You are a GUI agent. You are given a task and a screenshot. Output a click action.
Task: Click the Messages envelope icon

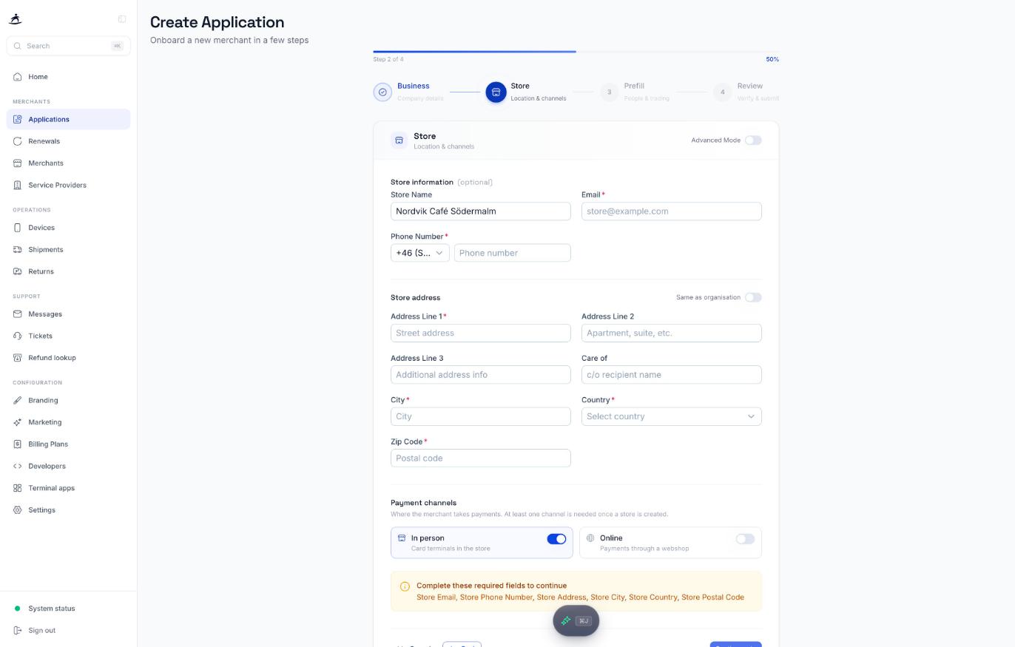point(18,314)
